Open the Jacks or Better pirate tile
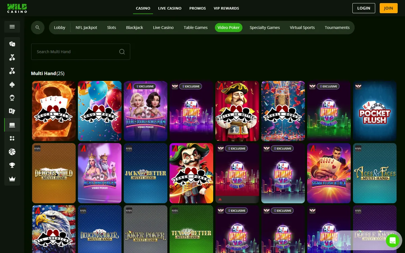This screenshot has height=253, width=405. tap(237, 111)
